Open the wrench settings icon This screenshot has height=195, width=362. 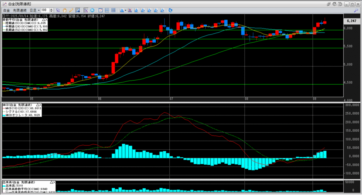(356, 10)
